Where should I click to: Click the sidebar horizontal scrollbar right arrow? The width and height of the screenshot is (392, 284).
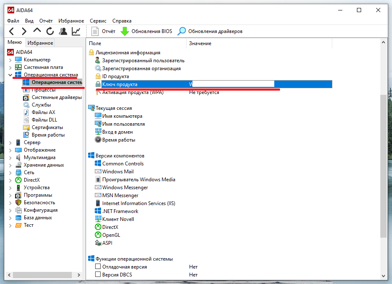click(x=79, y=275)
